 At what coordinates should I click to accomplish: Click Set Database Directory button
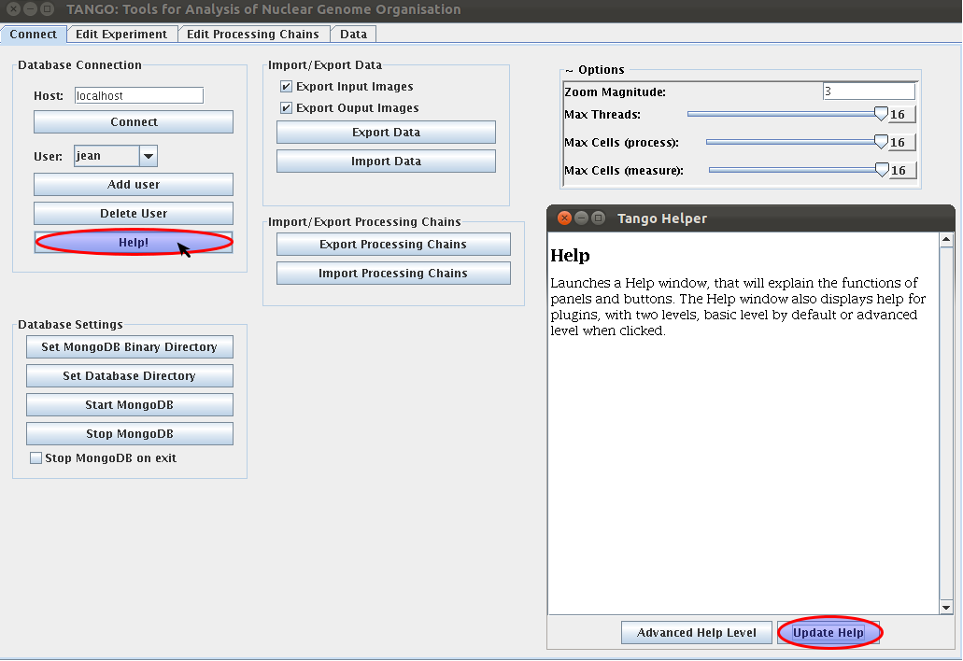(x=130, y=375)
